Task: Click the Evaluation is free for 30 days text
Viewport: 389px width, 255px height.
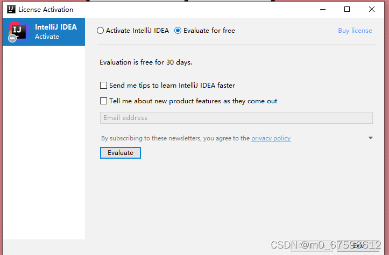Action: click(146, 62)
